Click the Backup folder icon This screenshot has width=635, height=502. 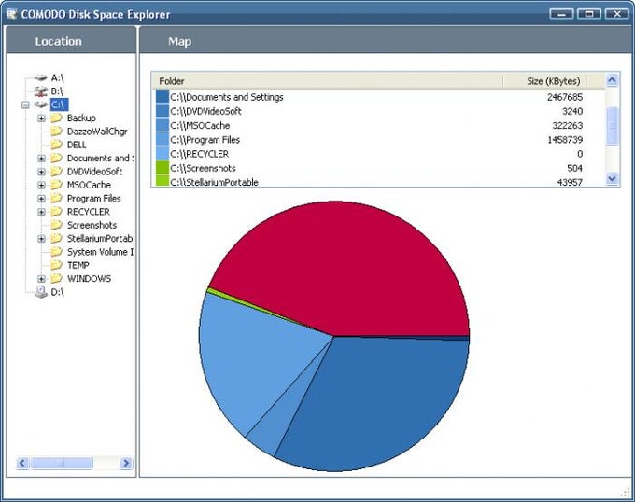pyautogui.click(x=56, y=118)
